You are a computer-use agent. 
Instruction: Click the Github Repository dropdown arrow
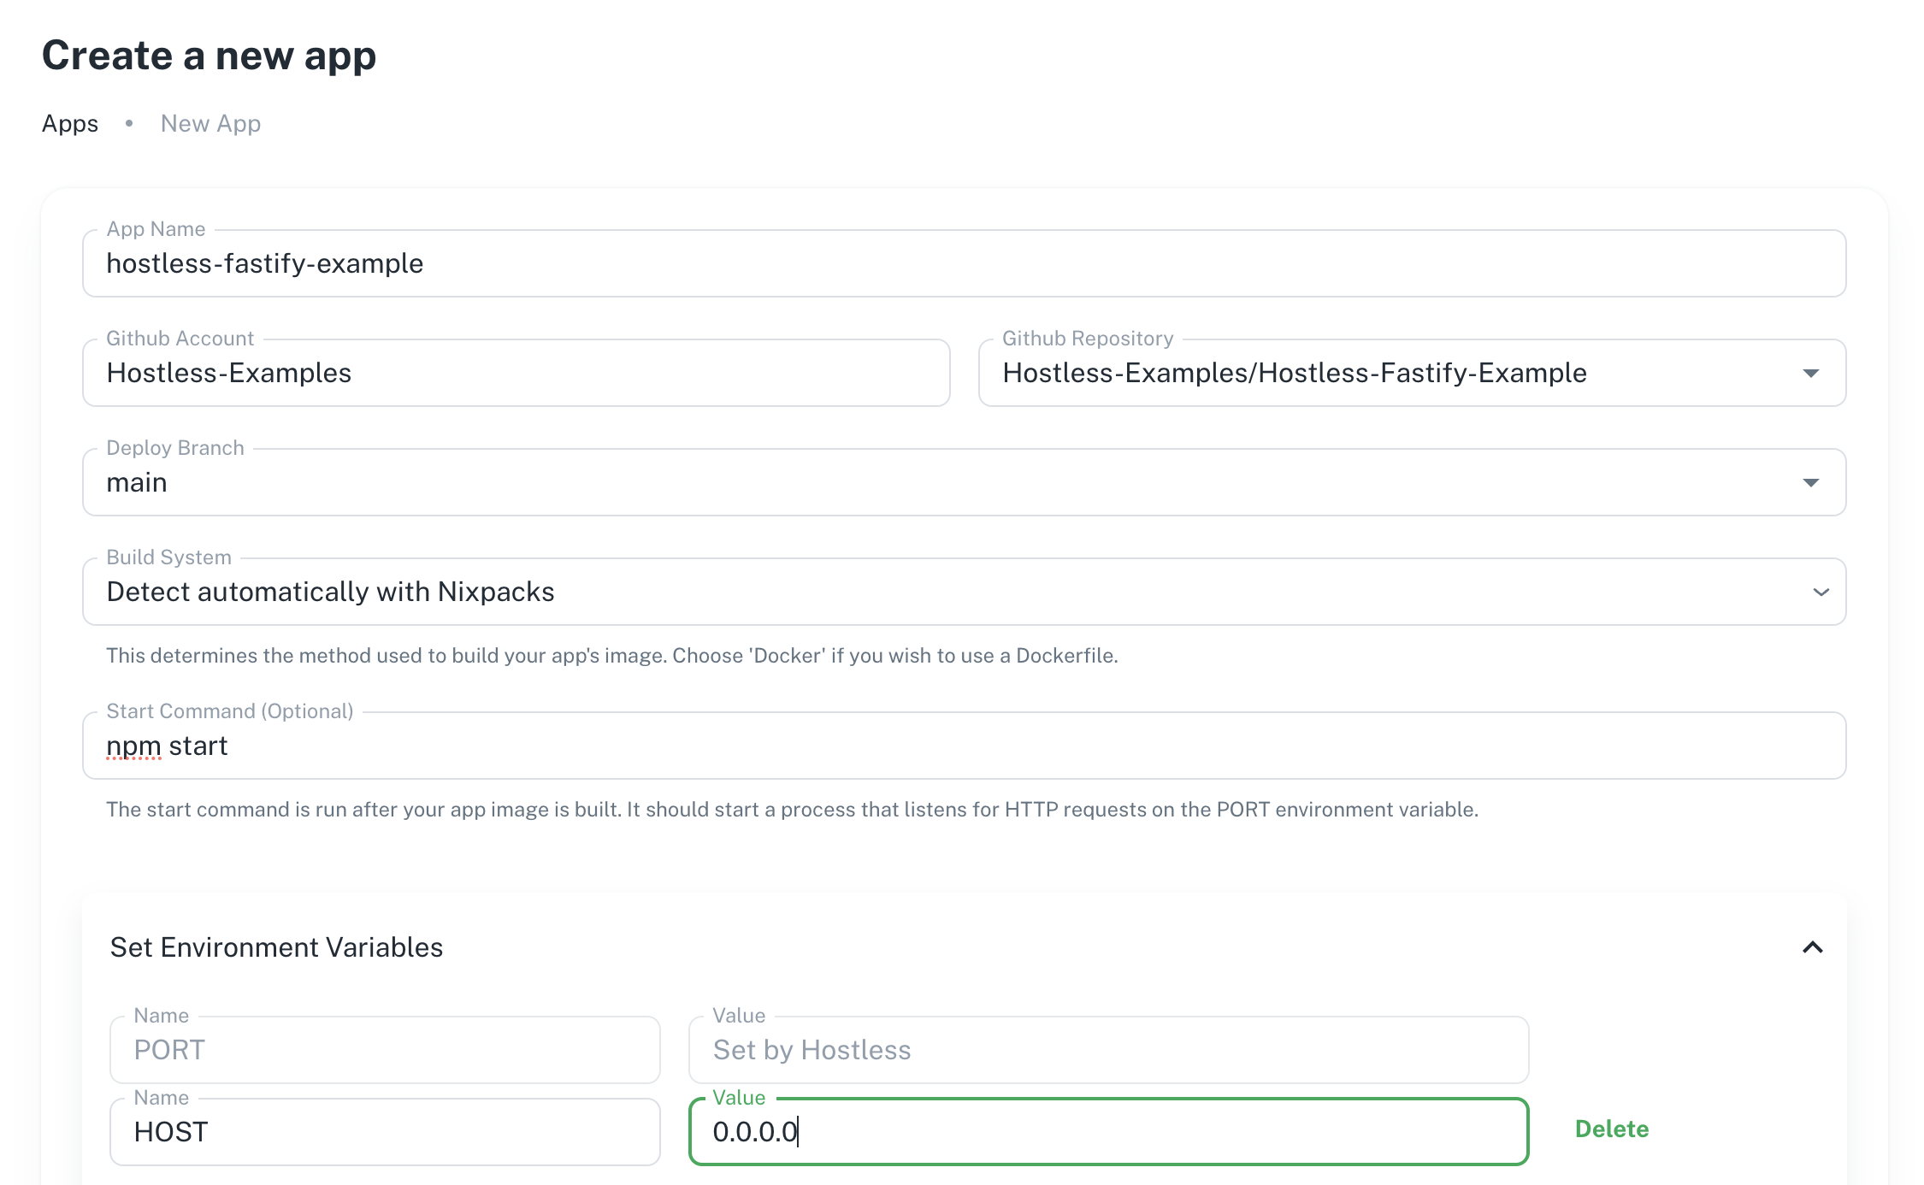point(1810,374)
